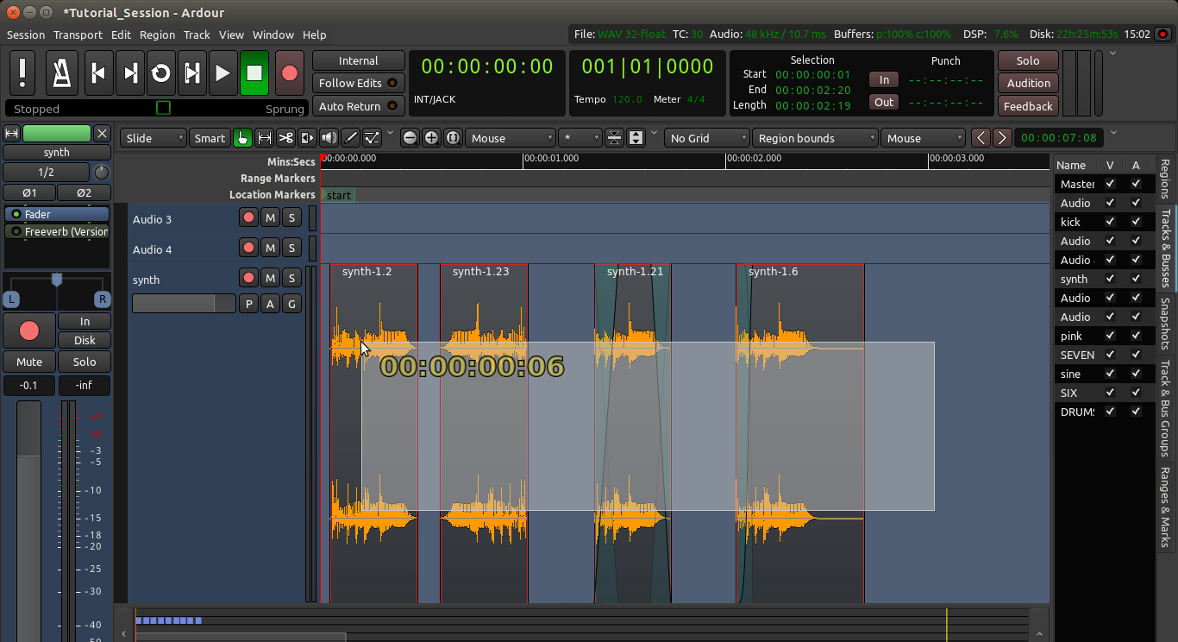
Task: Select the Cut scissors tool
Action: (x=285, y=138)
